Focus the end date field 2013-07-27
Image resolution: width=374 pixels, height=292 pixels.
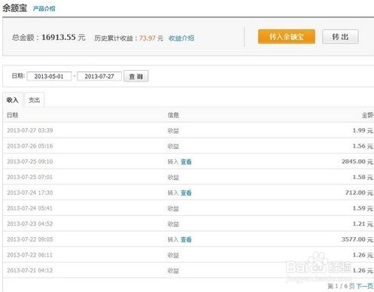(99, 76)
